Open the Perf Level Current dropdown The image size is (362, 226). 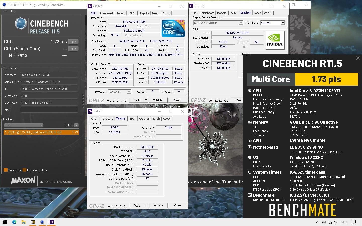273,23
